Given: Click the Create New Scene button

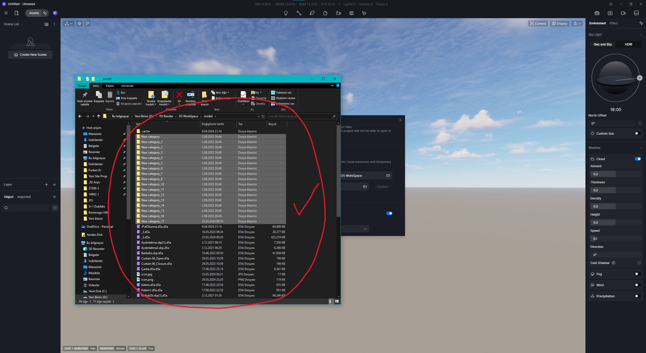Looking at the screenshot, I should [30, 54].
